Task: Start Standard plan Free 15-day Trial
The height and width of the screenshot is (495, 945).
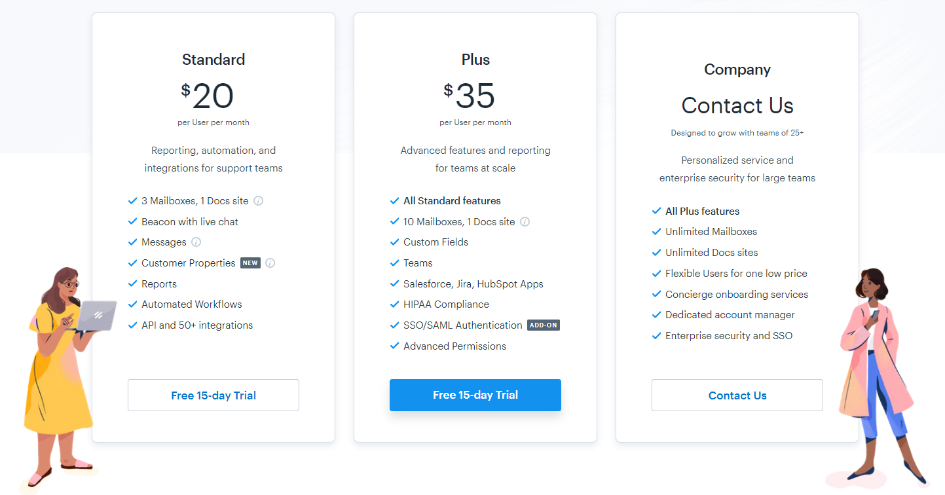Action: click(x=213, y=395)
